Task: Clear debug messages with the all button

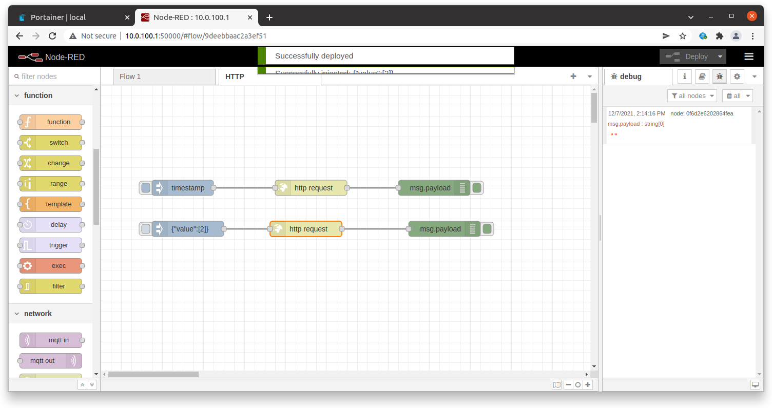Action: 737,95
